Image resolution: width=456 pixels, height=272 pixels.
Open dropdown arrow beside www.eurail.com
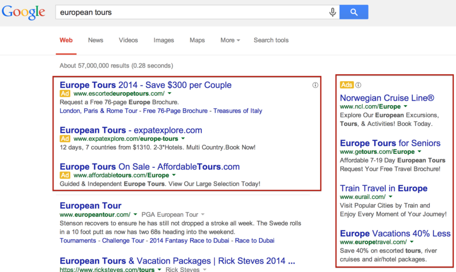point(390,197)
